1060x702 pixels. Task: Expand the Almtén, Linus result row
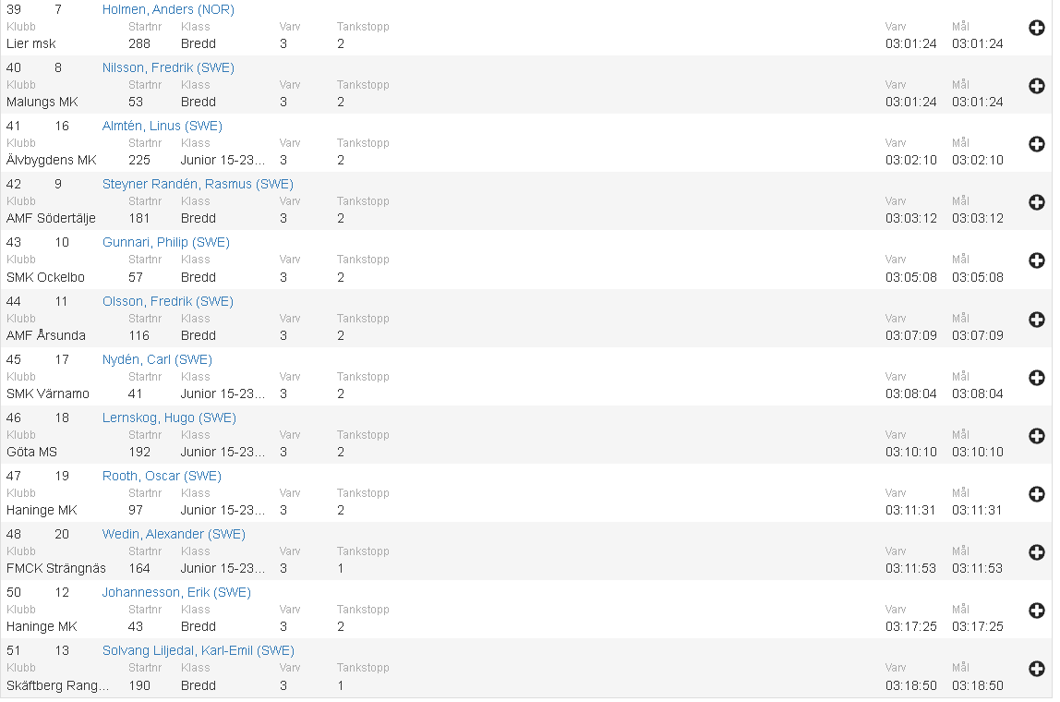1036,144
